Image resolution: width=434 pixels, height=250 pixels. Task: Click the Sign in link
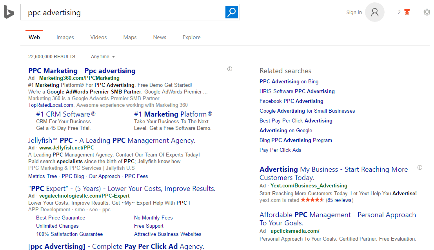[x=354, y=13]
